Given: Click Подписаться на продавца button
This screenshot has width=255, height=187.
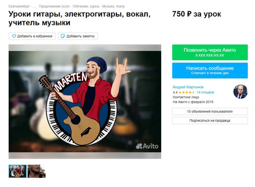Looking at the screenshot, I should point(210,120).
